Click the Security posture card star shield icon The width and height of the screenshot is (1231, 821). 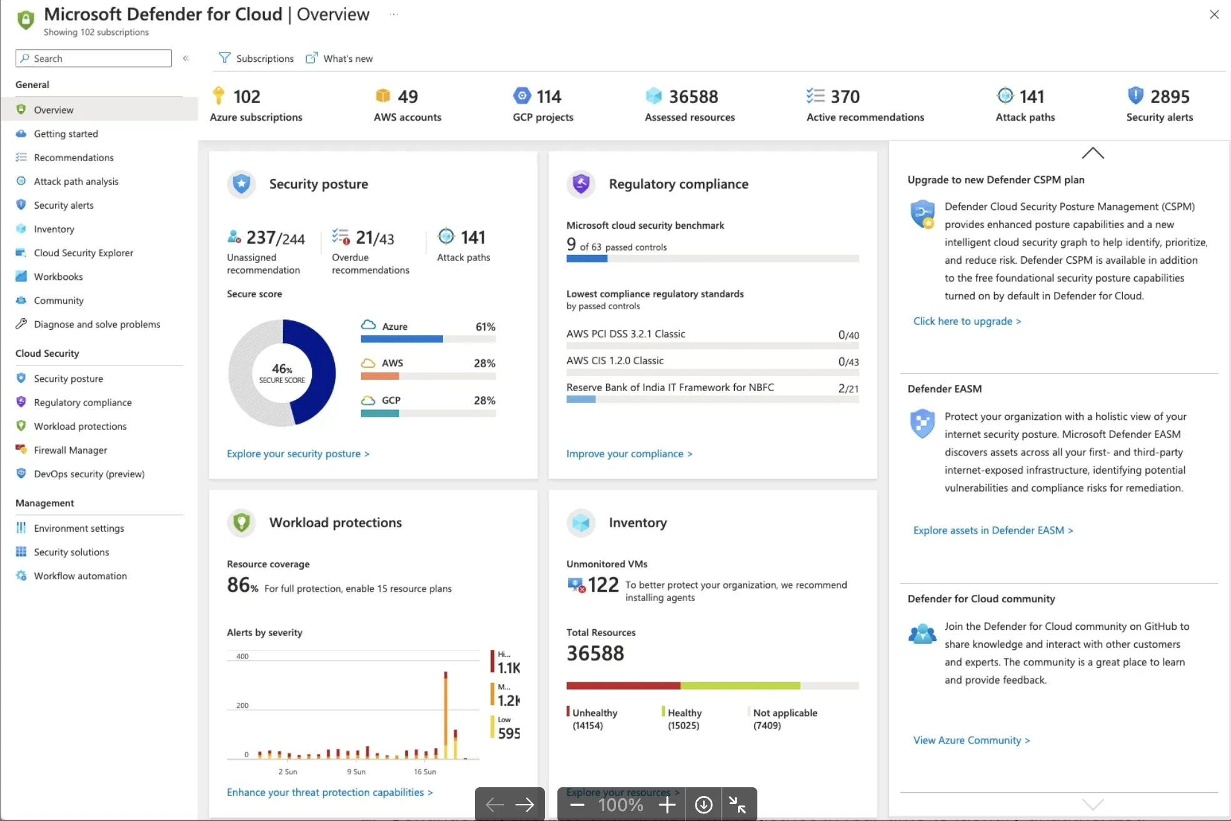click(x=241, y=184)
